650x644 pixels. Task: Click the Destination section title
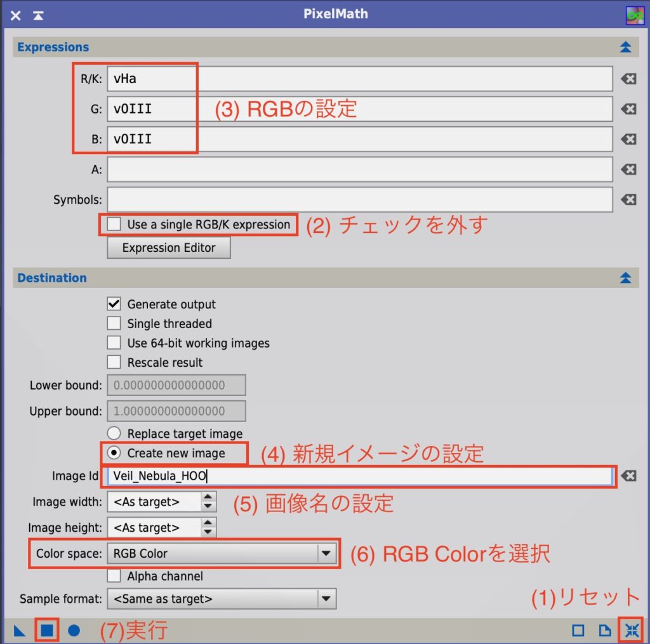coord(52,278)
